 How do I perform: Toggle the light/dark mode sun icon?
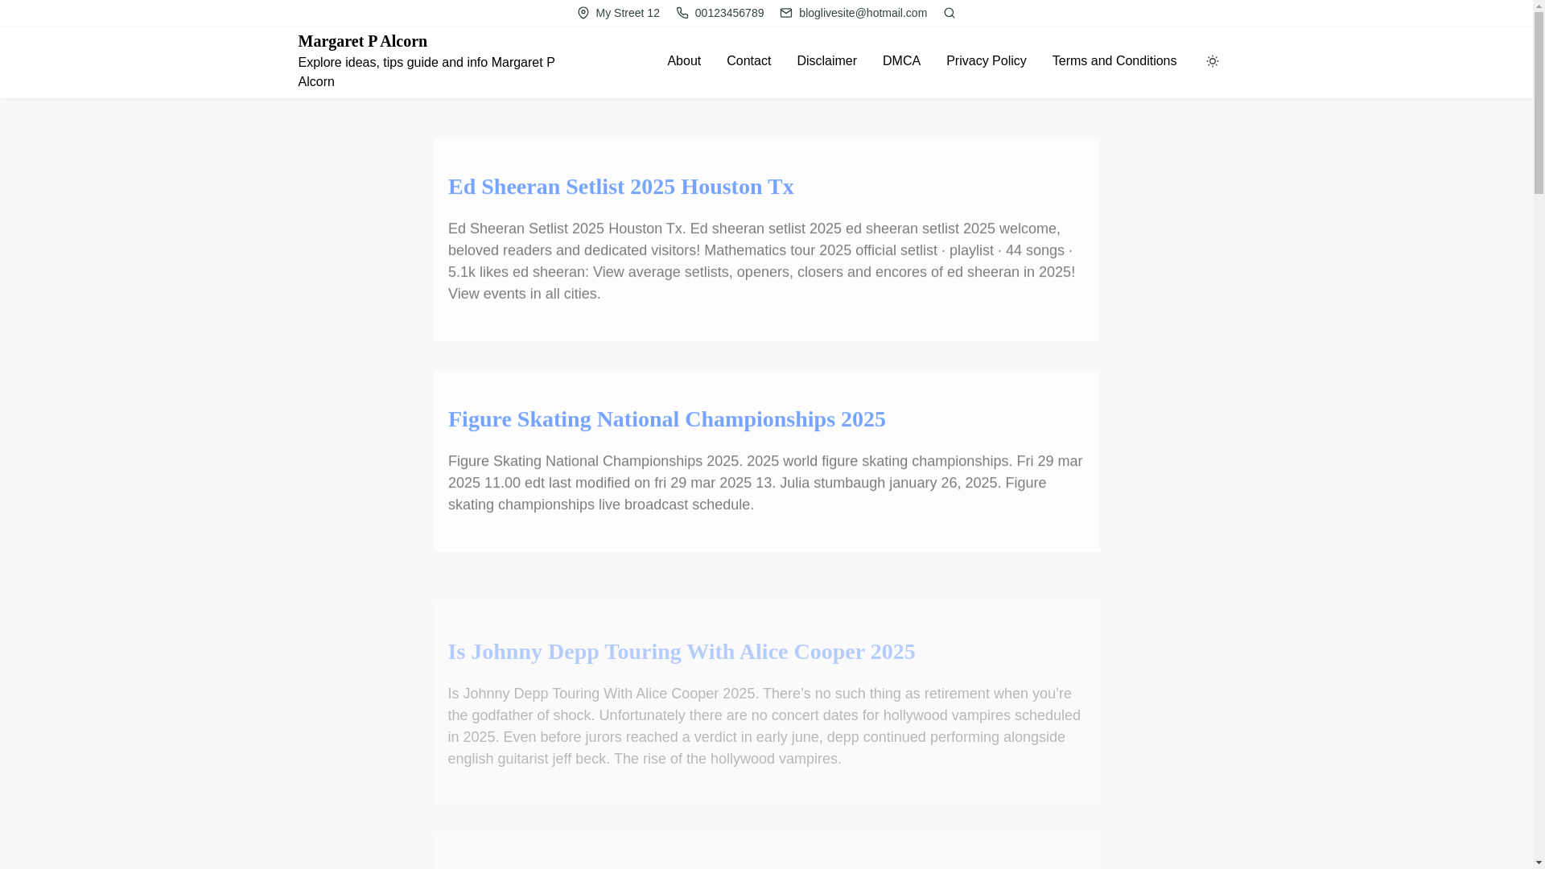point(1213,61)
